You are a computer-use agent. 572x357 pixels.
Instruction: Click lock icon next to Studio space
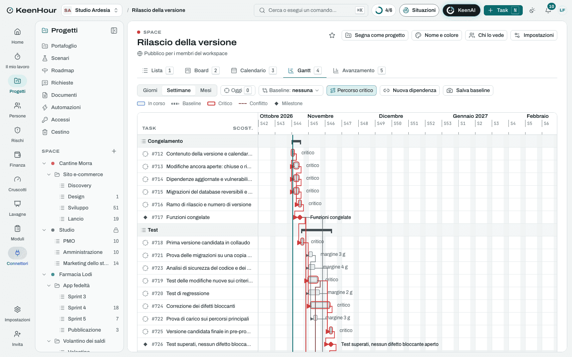tap(116, 230)
